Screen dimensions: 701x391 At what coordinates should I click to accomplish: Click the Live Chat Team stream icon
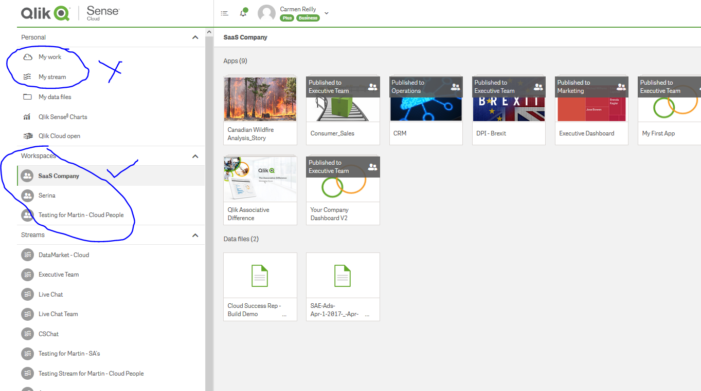click(27, 314)
